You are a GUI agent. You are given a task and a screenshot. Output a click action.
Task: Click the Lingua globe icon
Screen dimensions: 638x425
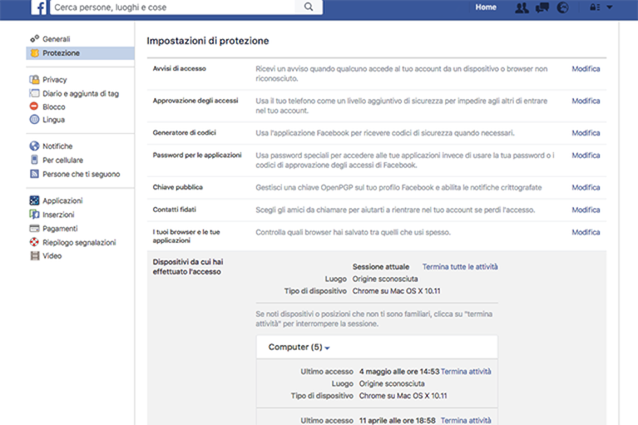point(34,120)
